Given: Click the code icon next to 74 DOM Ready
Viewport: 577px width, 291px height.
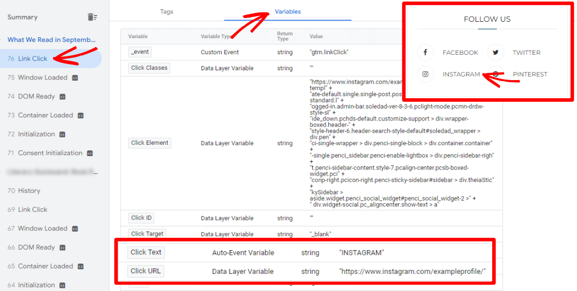Looking at the screenshot, I should tap(63, 97).
